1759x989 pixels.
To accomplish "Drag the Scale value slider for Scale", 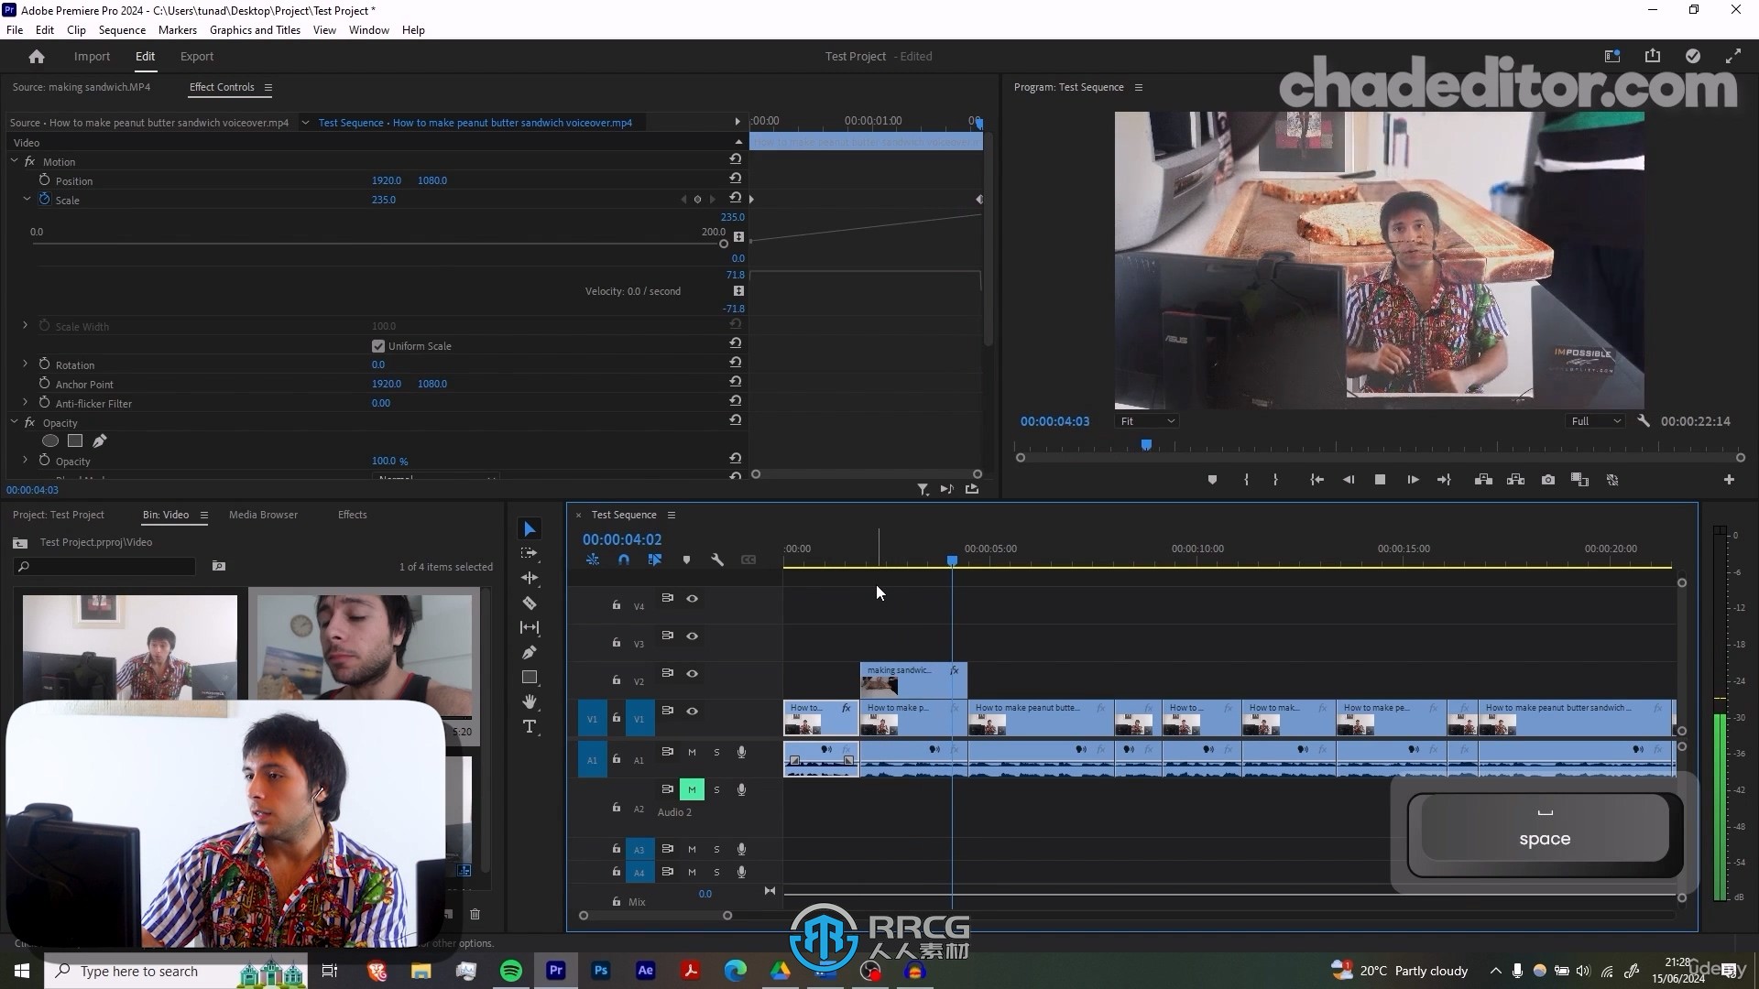I will coord(383,198).
